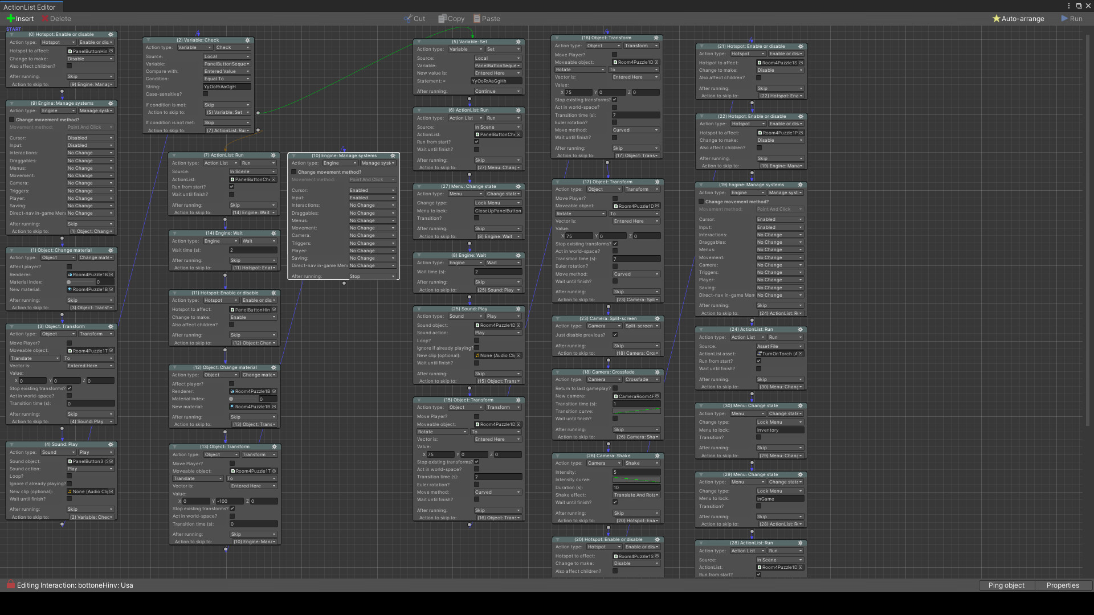Open 'Move method' Curved dropdown in node (16)
Viewport: 1094px width, 615px height.
click(x=635, y=130)
